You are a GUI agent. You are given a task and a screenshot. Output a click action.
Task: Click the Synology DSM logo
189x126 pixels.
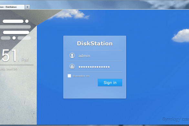point(176,119)
